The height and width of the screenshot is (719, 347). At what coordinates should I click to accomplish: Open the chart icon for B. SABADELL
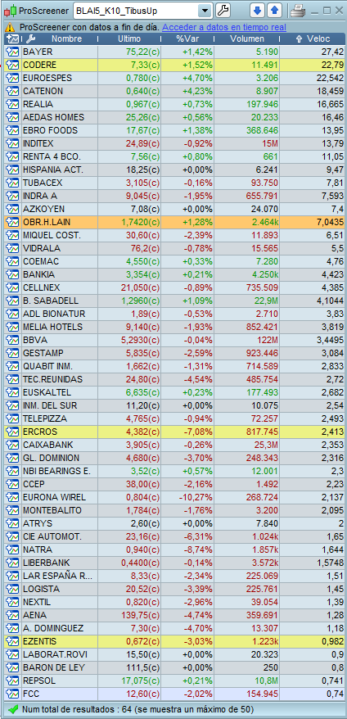(11, 301)
